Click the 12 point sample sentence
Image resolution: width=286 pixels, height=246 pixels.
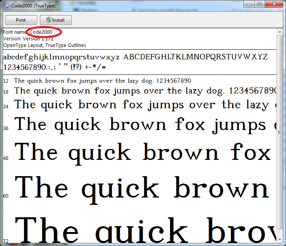(x=103, y=81)
